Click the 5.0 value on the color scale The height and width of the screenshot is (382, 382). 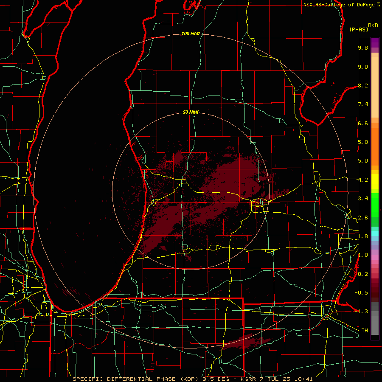pyautogui.click(x=363, y=161)
